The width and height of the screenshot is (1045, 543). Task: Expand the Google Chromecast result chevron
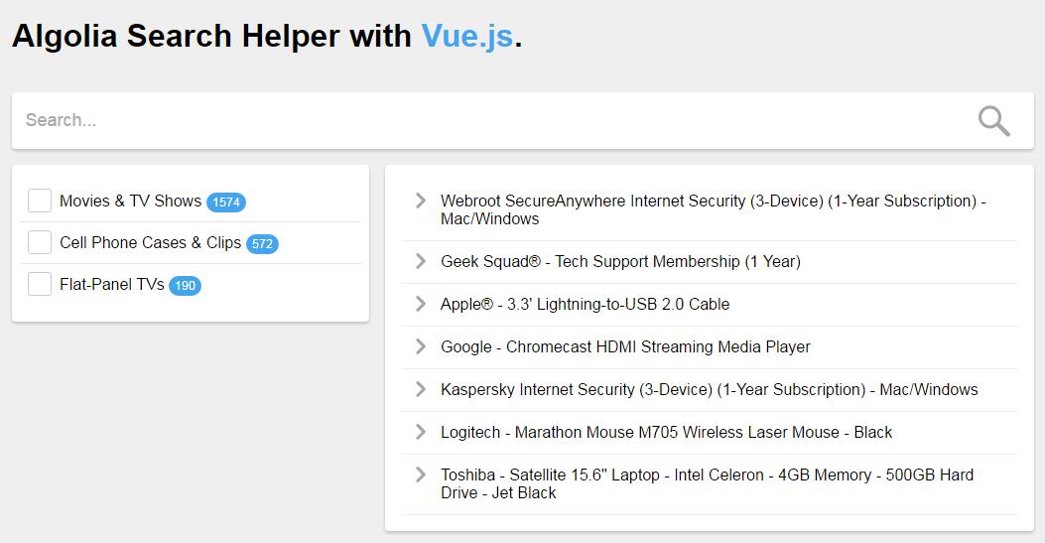421,346
